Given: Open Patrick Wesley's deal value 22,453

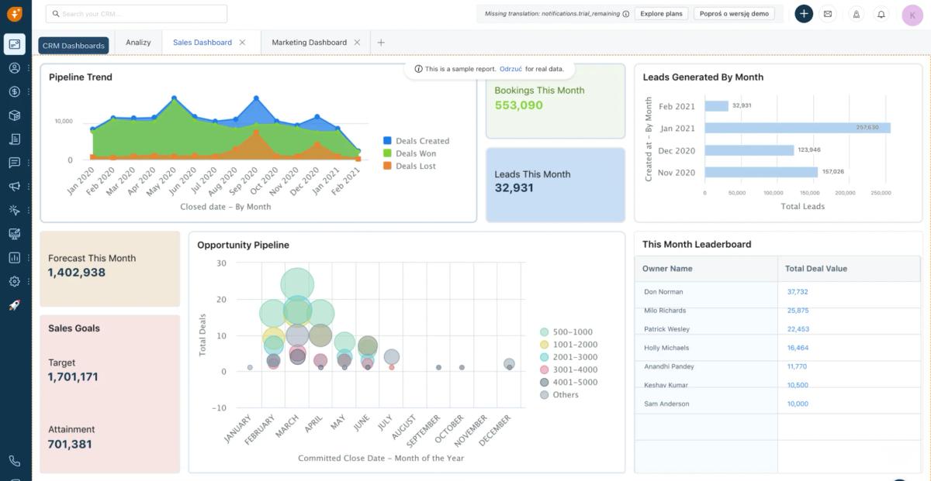Looking at the screenshot, I should point(798,329).
